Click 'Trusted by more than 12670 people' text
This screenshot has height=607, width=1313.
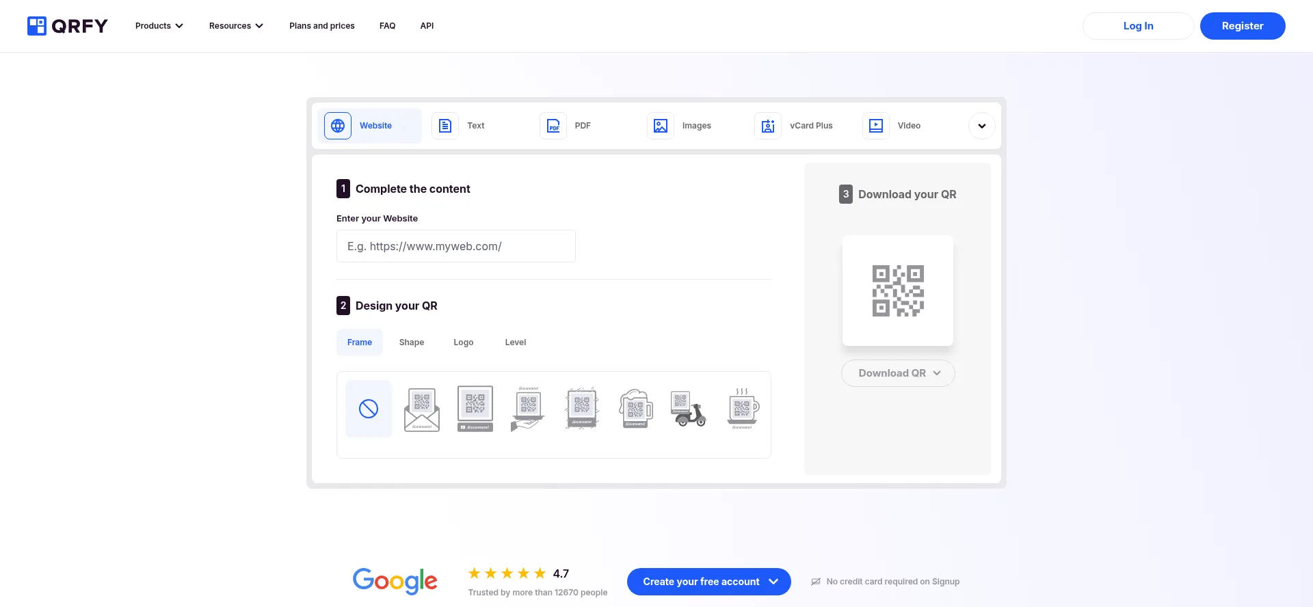point(538,593)
